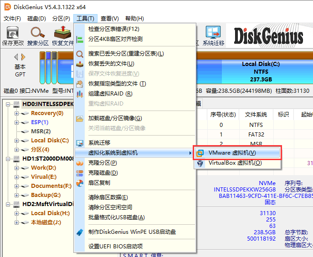This screenshot has width=313, height=257.
Task: Click the HD2 virtual disk drive icon
Action: point(16,204)
